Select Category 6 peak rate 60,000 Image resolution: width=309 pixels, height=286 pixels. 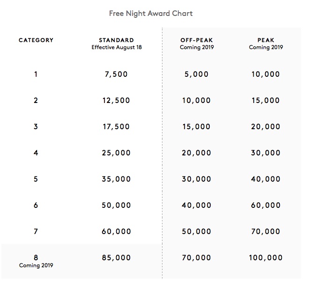(265, 205)
